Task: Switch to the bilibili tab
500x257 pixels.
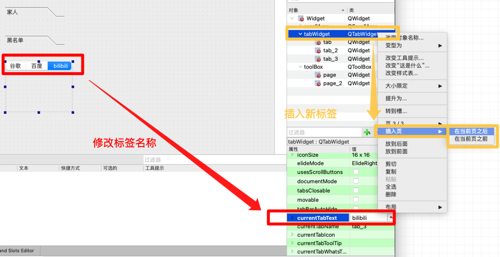Action: [60, 66]
